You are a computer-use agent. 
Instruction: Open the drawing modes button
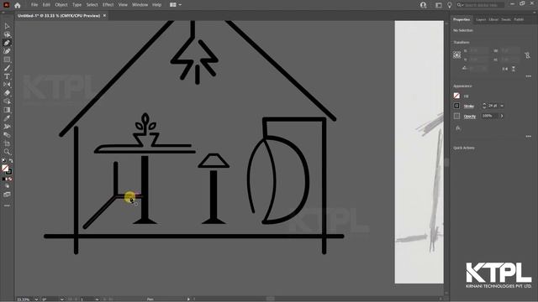tap(7, 186)
